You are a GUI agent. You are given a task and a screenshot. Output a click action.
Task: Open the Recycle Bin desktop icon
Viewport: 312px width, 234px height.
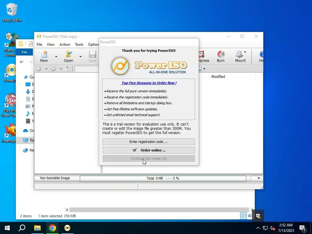point(12,12)
